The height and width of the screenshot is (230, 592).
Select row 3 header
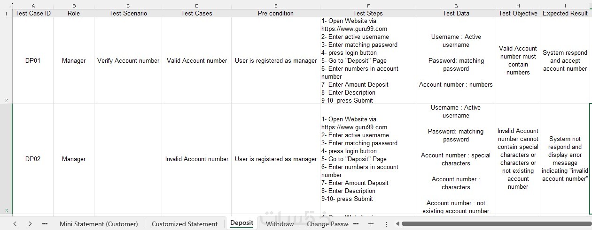[6, 159]
